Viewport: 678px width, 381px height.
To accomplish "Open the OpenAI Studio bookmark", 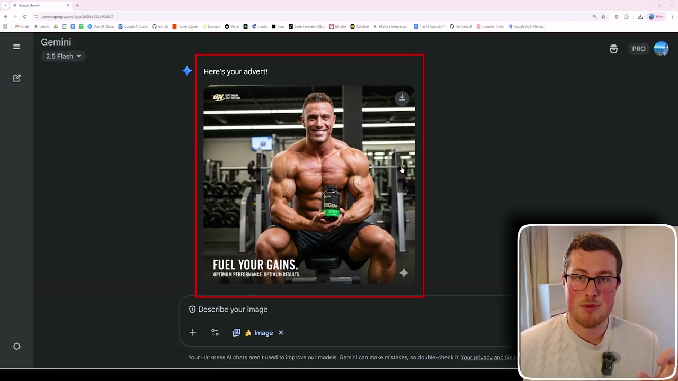I will [101, 26].
